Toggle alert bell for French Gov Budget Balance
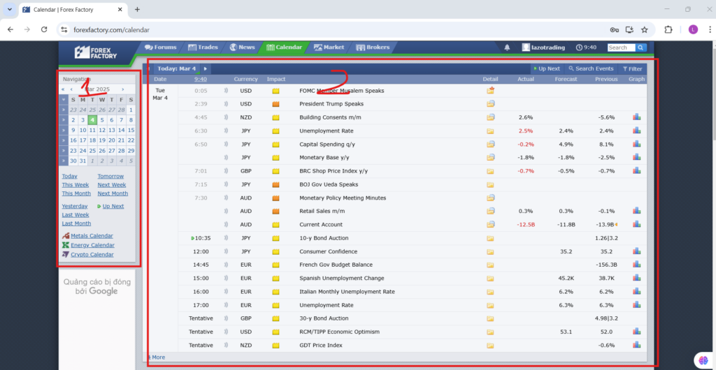The width and height of the screenshot is (716, 370). pyautogui.click(x=226, y=265)
